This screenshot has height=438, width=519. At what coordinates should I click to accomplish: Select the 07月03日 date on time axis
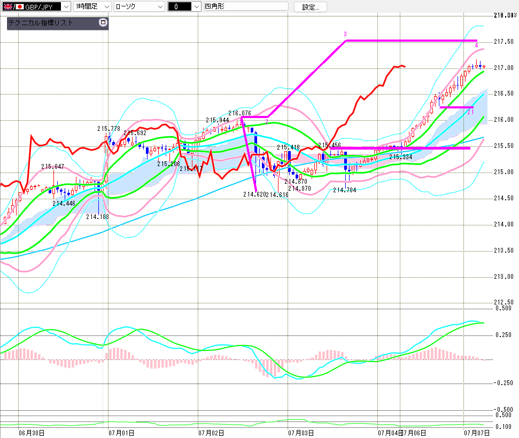click(x=300, y=433)
